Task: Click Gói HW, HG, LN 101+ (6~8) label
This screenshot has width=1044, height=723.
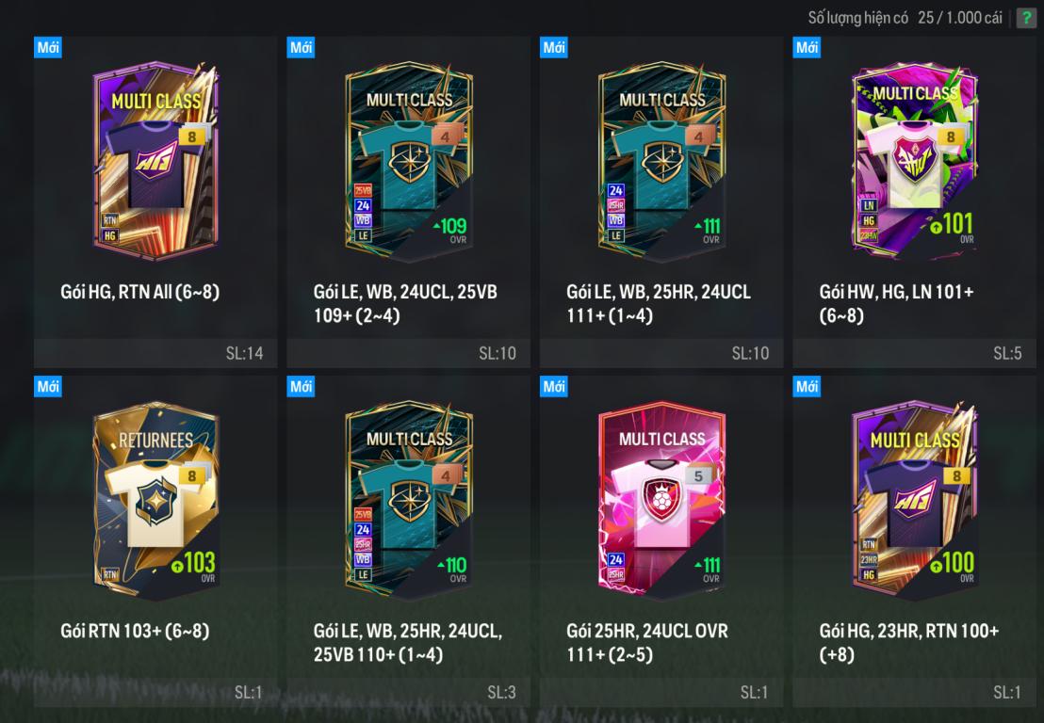Action: (x=896, y=303)
